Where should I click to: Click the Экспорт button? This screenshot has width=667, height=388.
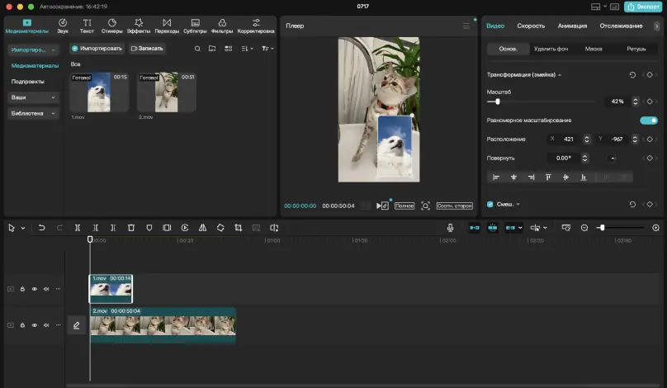point(643,7)
